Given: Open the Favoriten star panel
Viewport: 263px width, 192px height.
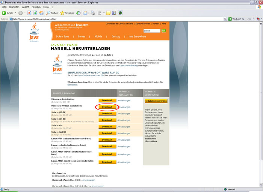Looking at the screenshot, I should 67,13.
